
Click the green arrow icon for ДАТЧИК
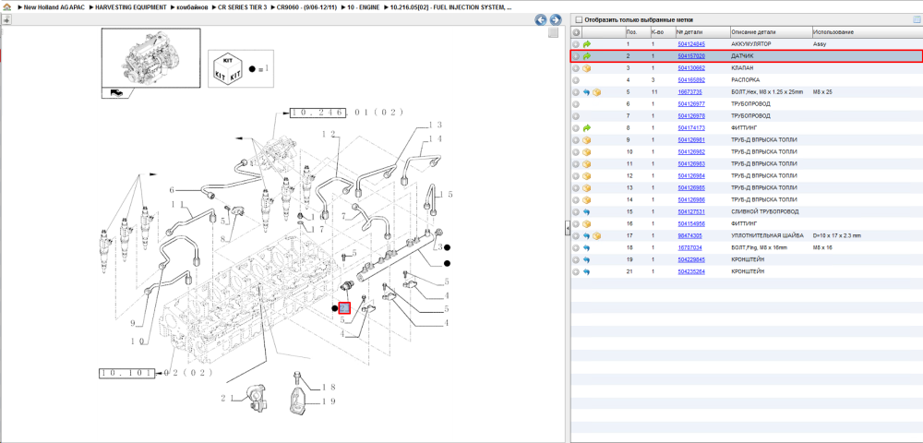pos(587,56)
